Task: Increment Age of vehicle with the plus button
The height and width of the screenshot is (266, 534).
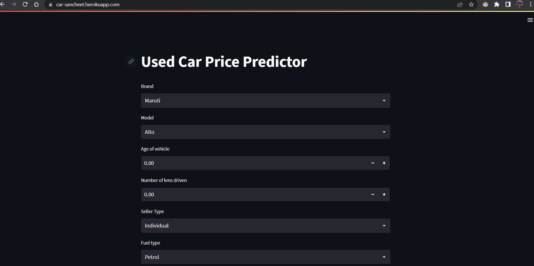Action: click(x=384, y=163)
